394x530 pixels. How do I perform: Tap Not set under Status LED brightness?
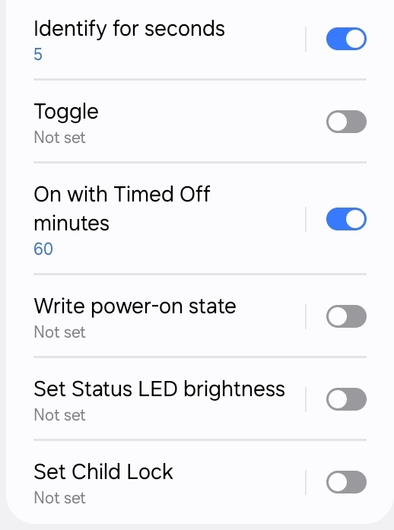[x=59, y=415]
